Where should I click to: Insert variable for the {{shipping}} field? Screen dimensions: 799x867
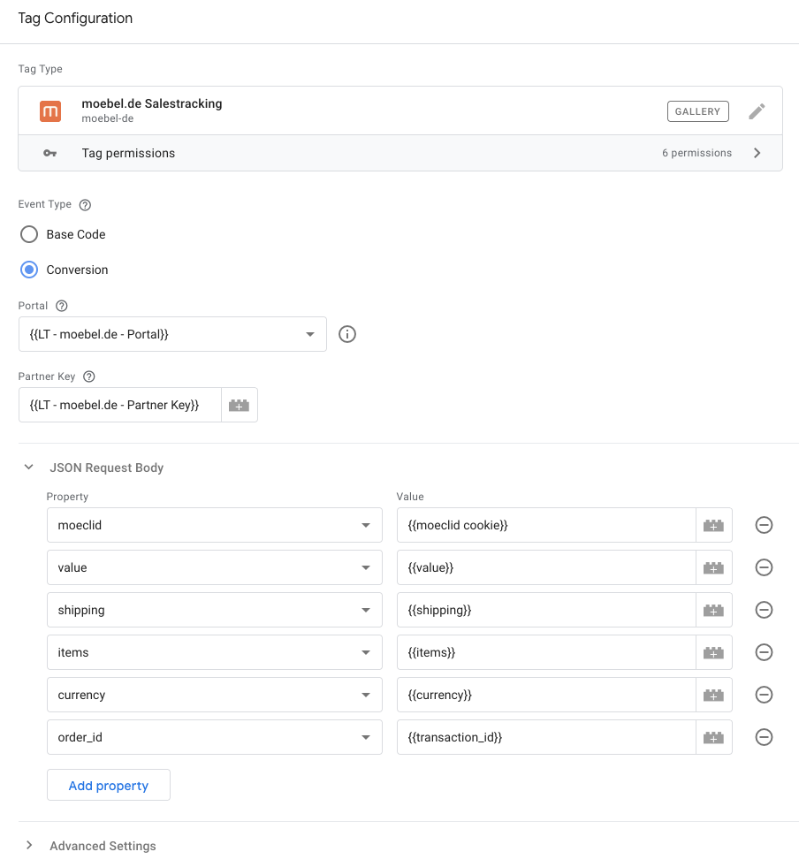[714, 610]
